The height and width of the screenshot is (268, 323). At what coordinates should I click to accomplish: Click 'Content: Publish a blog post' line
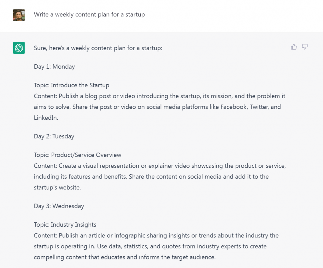coord(160,96)
